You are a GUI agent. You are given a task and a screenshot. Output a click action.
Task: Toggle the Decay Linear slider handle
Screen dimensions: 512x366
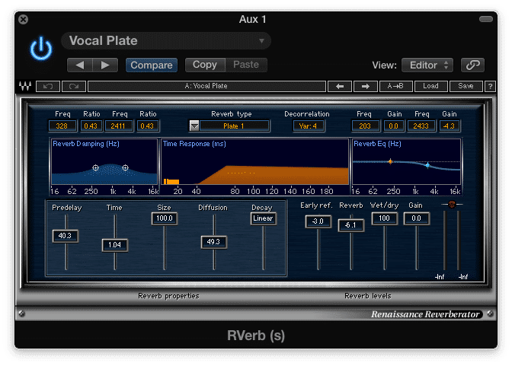[x=264, y=218]
